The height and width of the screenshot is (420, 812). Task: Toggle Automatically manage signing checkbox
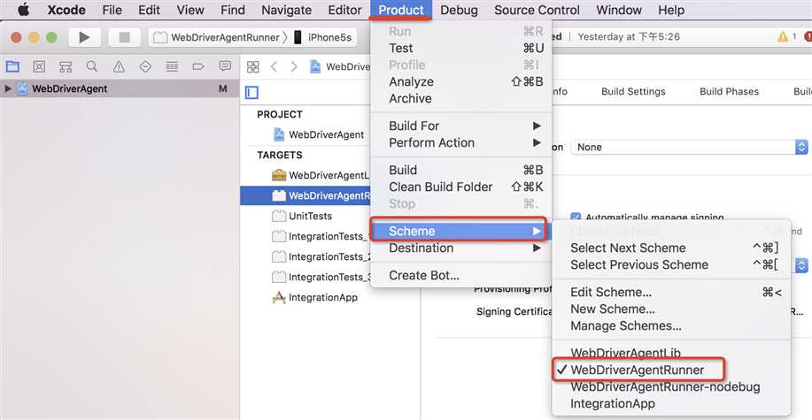[x=575, y=218]
